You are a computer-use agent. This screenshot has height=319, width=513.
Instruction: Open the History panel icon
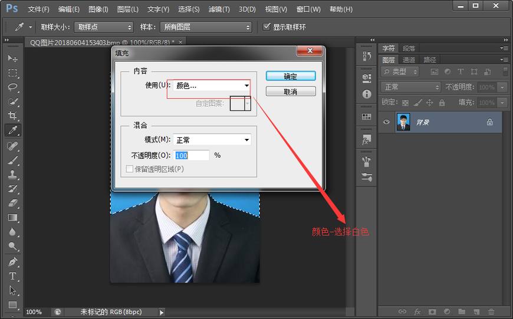coord(367,57)
